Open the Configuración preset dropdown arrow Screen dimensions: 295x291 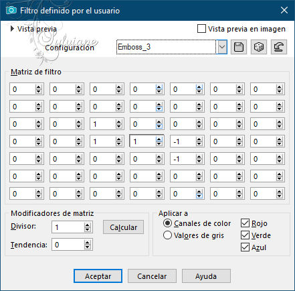coord(222,47)
